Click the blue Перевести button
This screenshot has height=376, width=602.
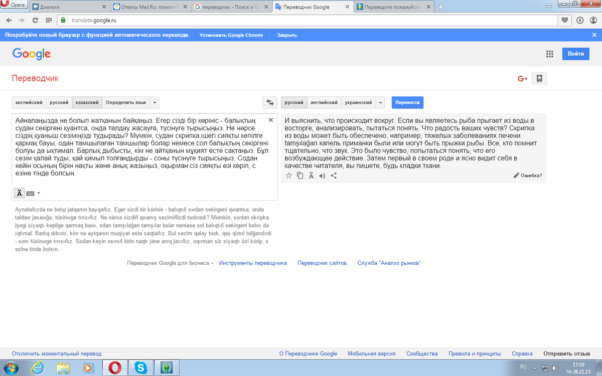click(407, 102)
